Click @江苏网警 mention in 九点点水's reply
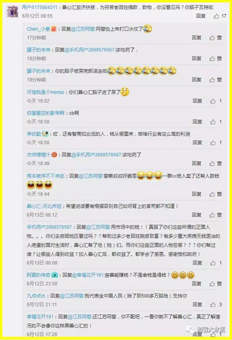Image resolution: width=232 pixels, height=340 pixels. pos(72,296)
